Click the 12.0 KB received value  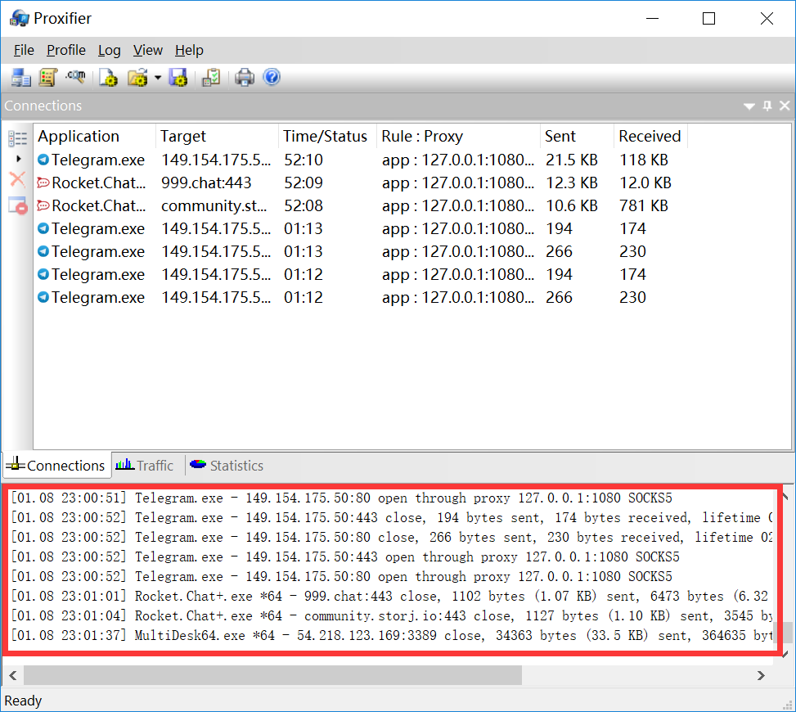[x=645, y=183]
